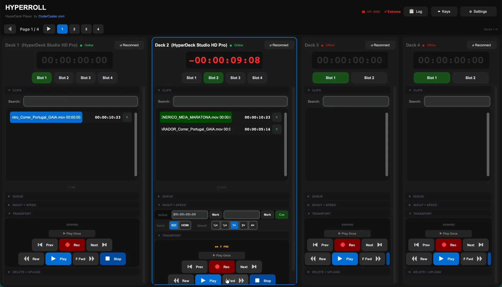Skip to next clip on Deck 3
The image size is (502, 287).
click(374, 245)
